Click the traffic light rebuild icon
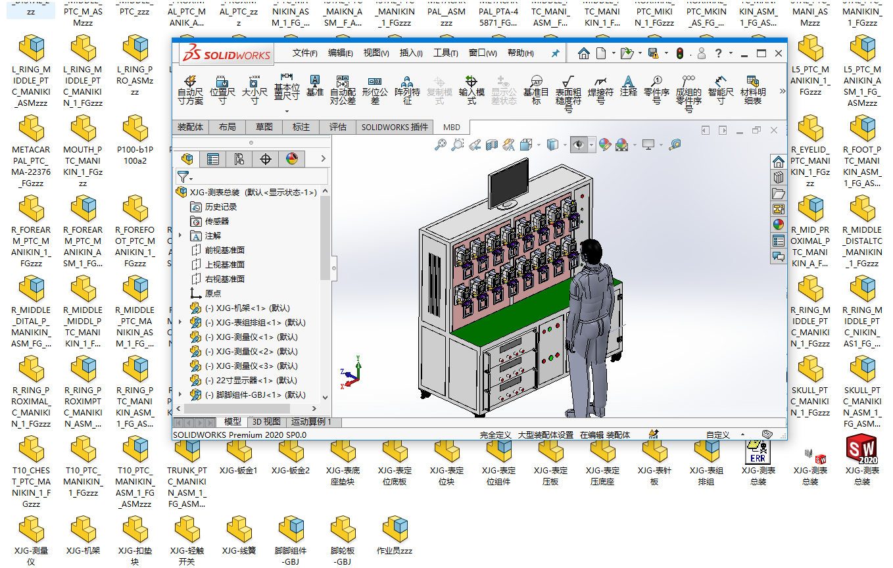This screenshot has width=893, height=568. coord(680,53)
